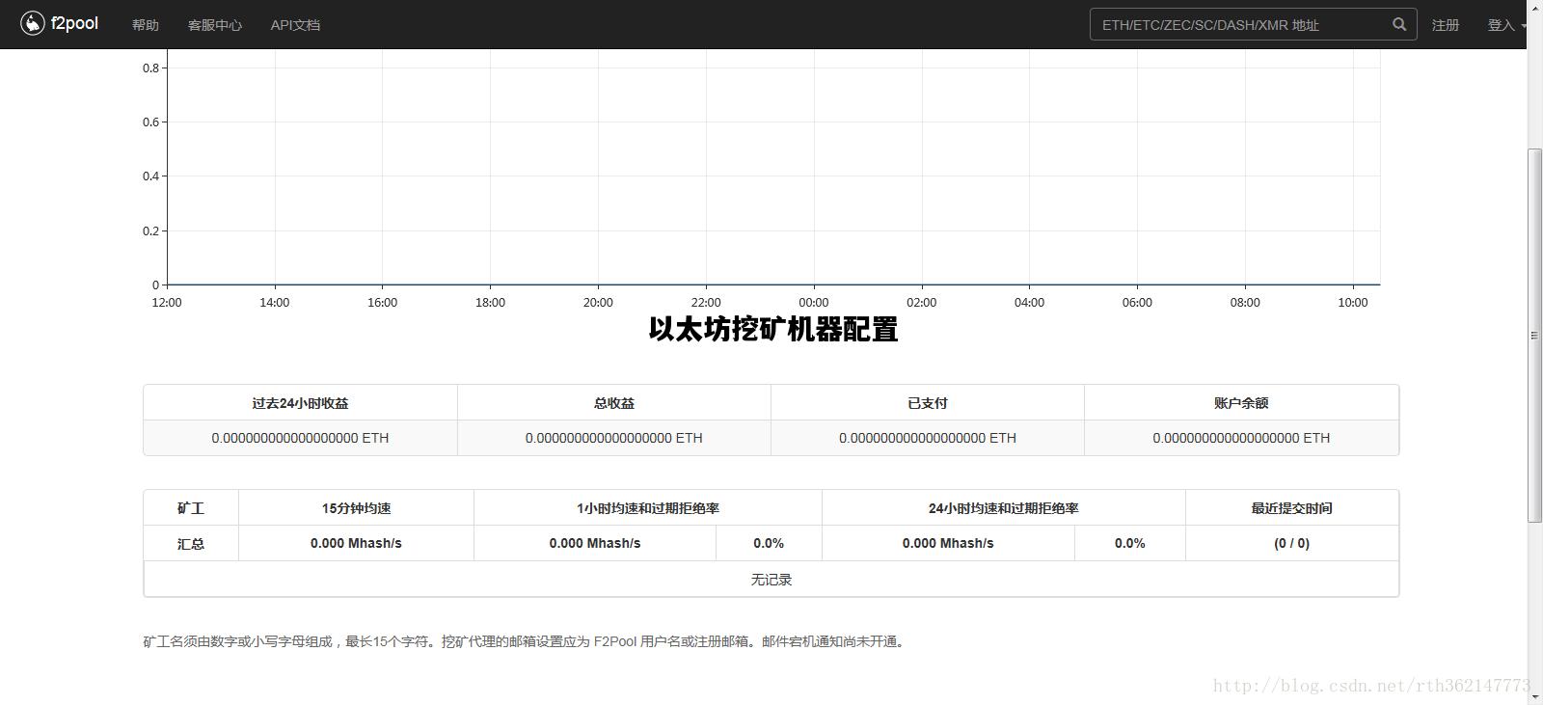Click the vertical scrollbar thumb
The width and height of the screenshot is (1543, 705).
[1534, 336]
